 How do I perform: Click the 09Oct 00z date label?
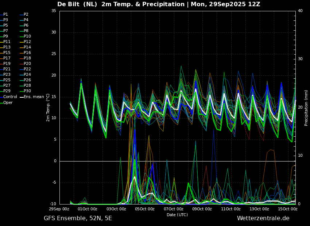click(202, 209)
